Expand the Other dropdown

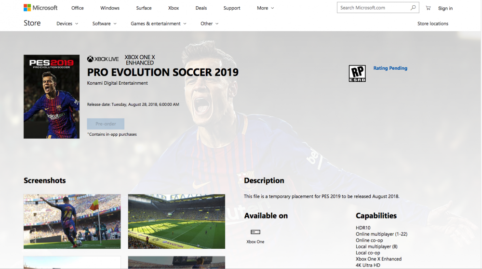click(209, 24)
